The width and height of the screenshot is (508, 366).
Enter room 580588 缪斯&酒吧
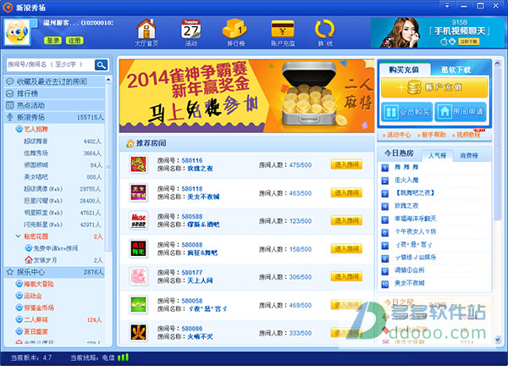pyautogui.click(x=346, y=220)
